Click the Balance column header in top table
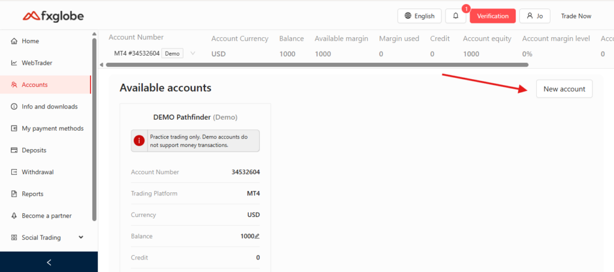Viewport: 614px width, 272px height. [x=291, y=39]
